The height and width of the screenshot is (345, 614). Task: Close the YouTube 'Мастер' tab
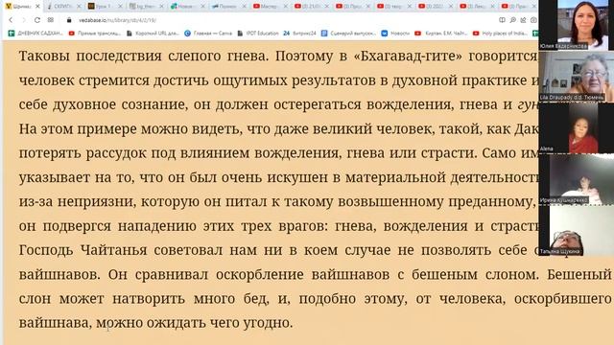point(286,7)
